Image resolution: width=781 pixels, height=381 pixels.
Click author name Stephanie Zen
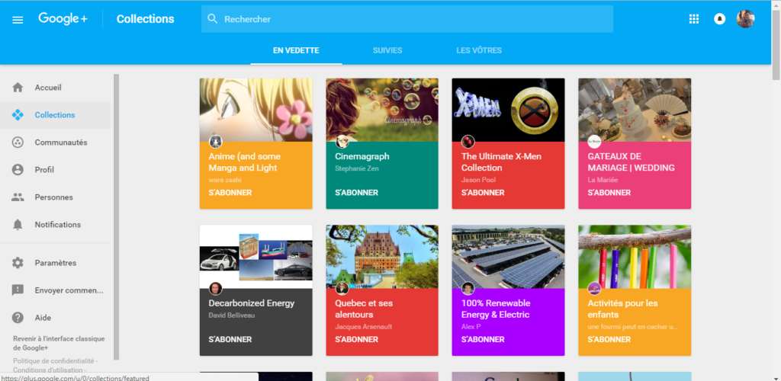[357, 168]
